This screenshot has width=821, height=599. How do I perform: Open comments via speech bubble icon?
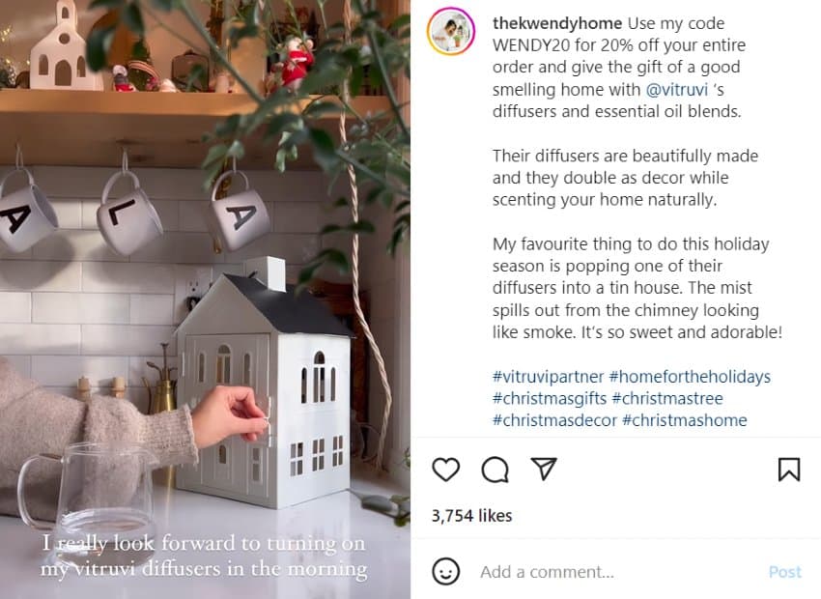click(495, 470)
